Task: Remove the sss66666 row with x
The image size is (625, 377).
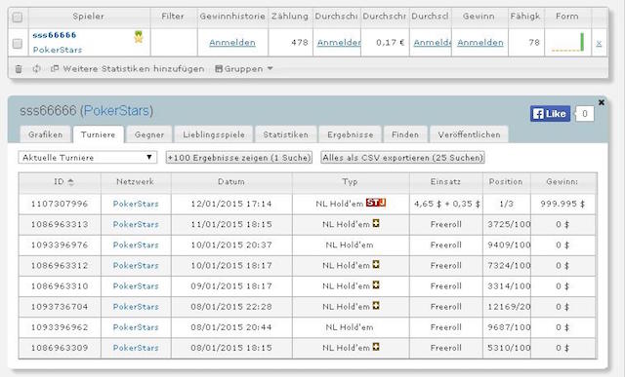Action: point(599,43)
